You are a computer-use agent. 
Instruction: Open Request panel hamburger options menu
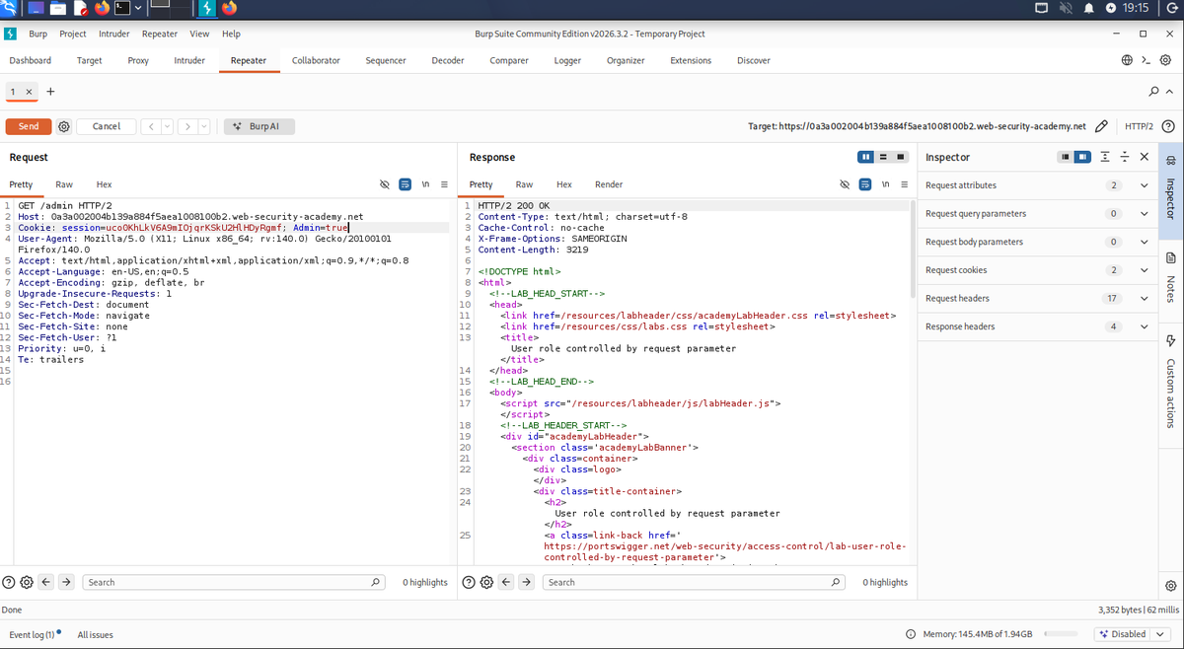pos(444,184)
